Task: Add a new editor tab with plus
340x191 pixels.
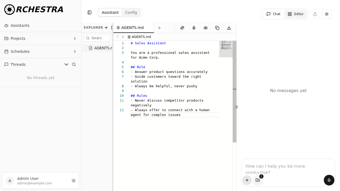Action: coord(159,28)
